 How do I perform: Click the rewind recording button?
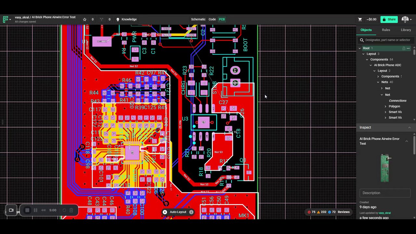43,210
